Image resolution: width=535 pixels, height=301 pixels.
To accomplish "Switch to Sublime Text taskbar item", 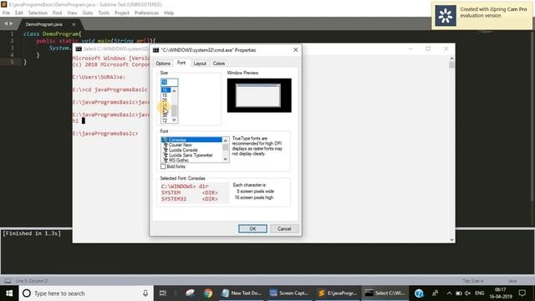I will click(x=337, y=293).
